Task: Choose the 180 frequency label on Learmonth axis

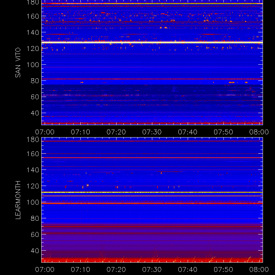Action: (x=33, y=140)
